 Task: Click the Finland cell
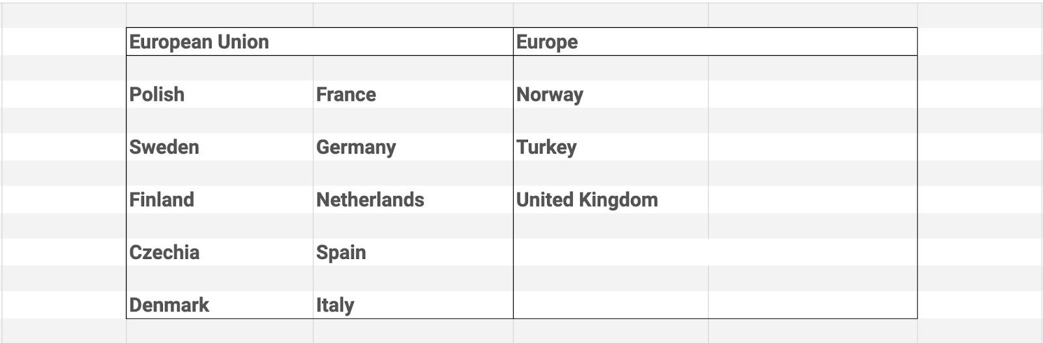220,200
